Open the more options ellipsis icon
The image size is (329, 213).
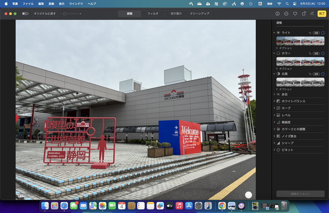click(286, 14)
